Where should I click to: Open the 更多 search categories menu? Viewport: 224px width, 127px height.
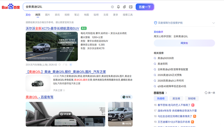point(116,15)
